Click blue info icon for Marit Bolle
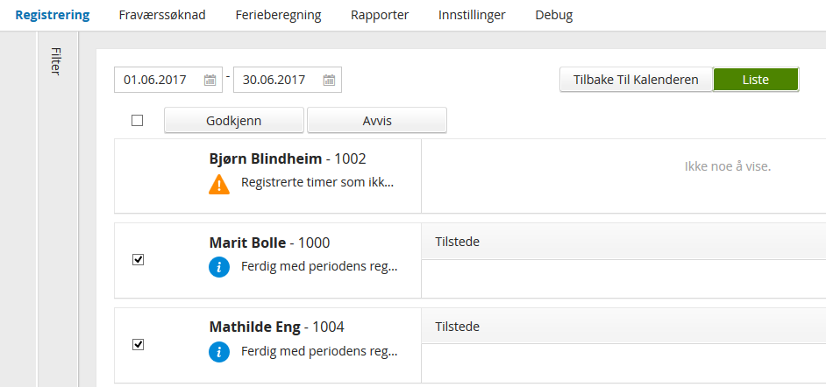 219,268
